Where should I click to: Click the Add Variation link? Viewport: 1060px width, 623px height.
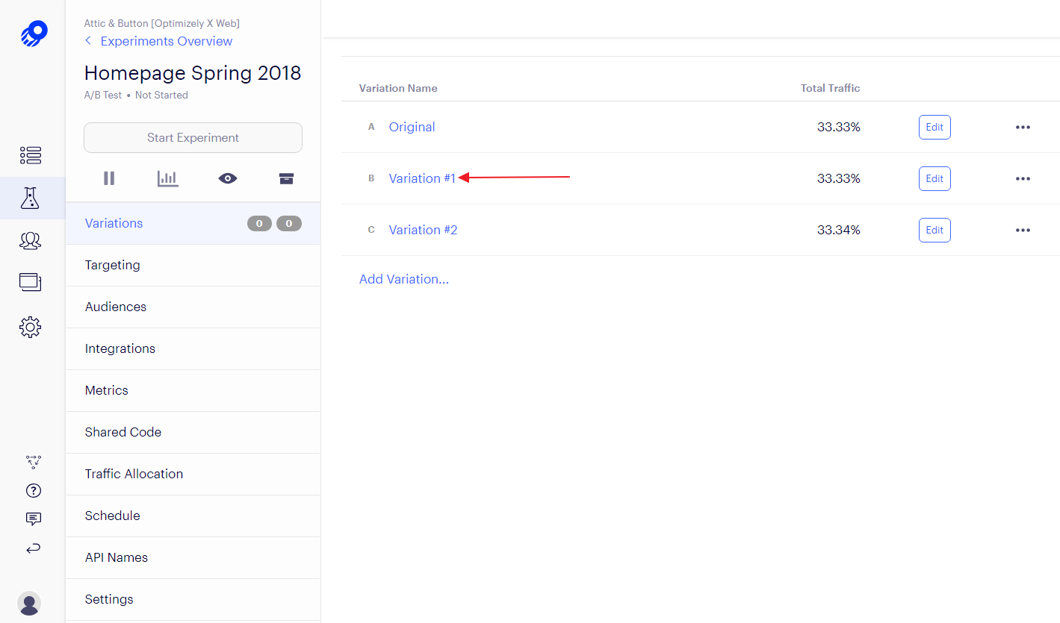click(x=404, y=279)
